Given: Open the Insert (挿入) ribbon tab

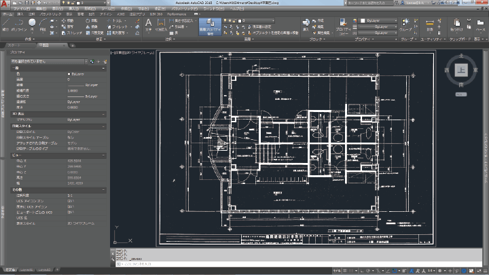Looking at the screenshot, I should (20, 13).
